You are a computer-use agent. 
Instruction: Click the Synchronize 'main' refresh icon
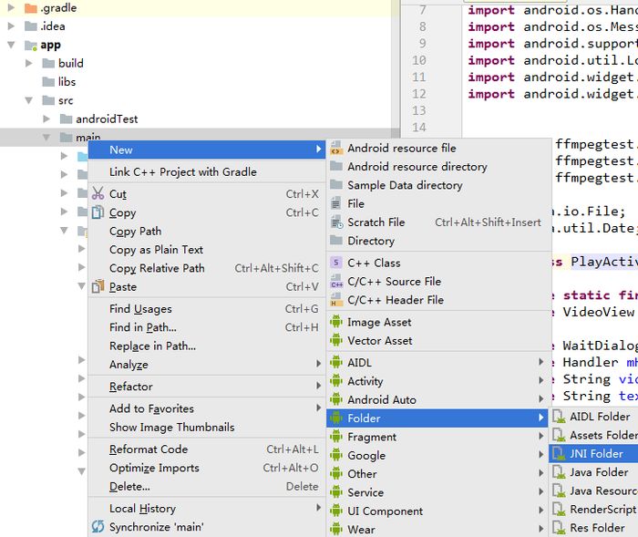tap(98, 527)
